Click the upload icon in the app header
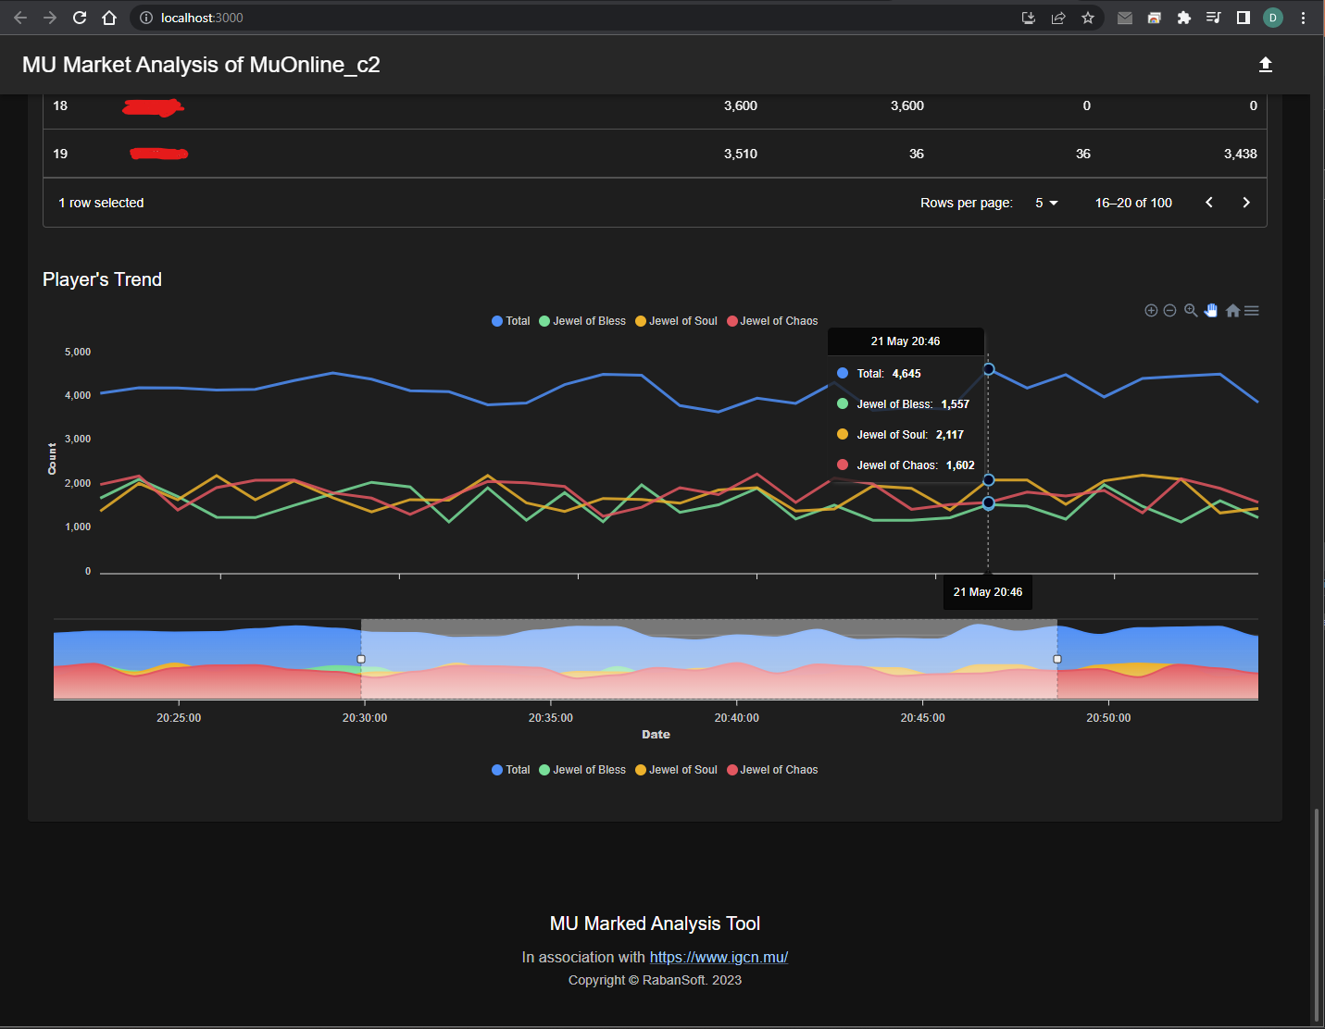This screenshot has width=1325, height=1029. (1266, 65)
